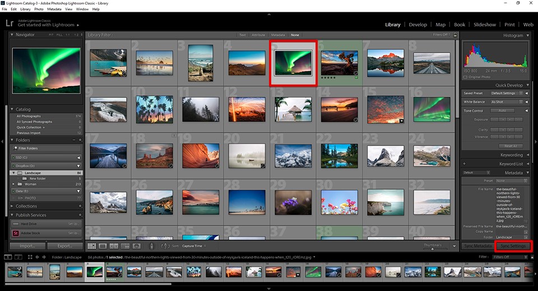Click the plus icon beside Keyword List
The width and height of the screenshot is (538, 291).
[464, 164]
